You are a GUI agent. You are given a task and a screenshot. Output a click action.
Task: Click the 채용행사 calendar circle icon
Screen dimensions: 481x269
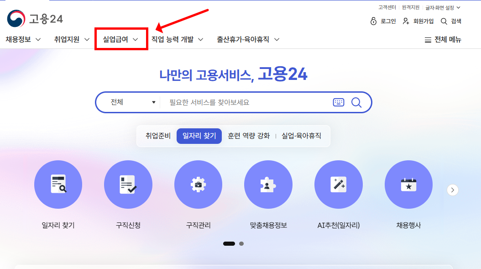point(408,184)
